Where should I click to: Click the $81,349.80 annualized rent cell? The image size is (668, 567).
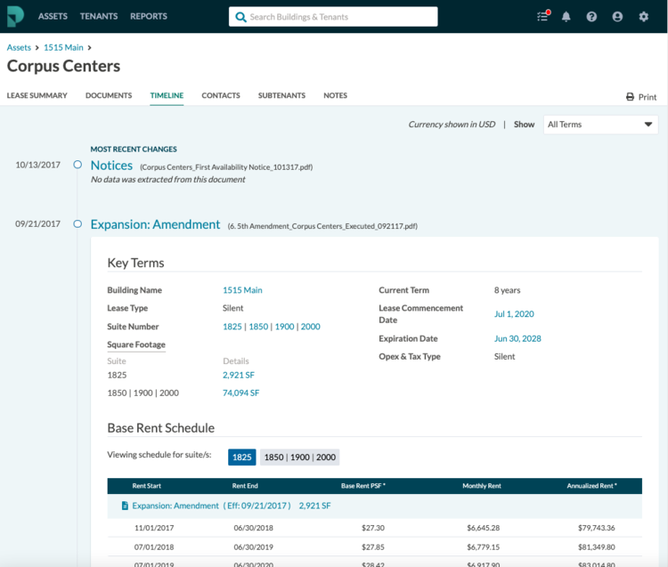597,547
